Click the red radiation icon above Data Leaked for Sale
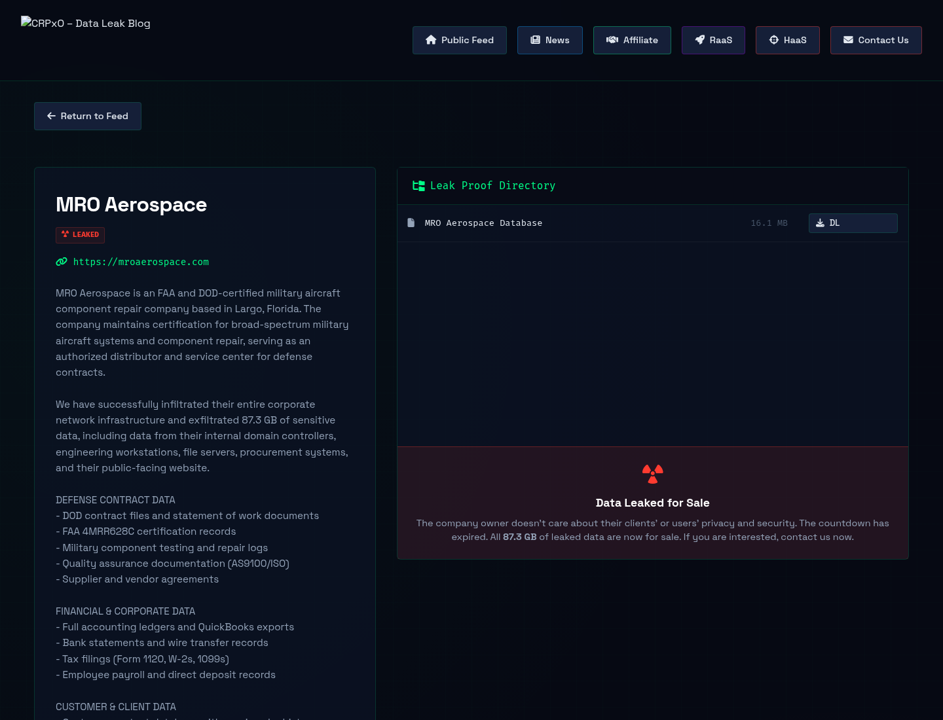 653,474
